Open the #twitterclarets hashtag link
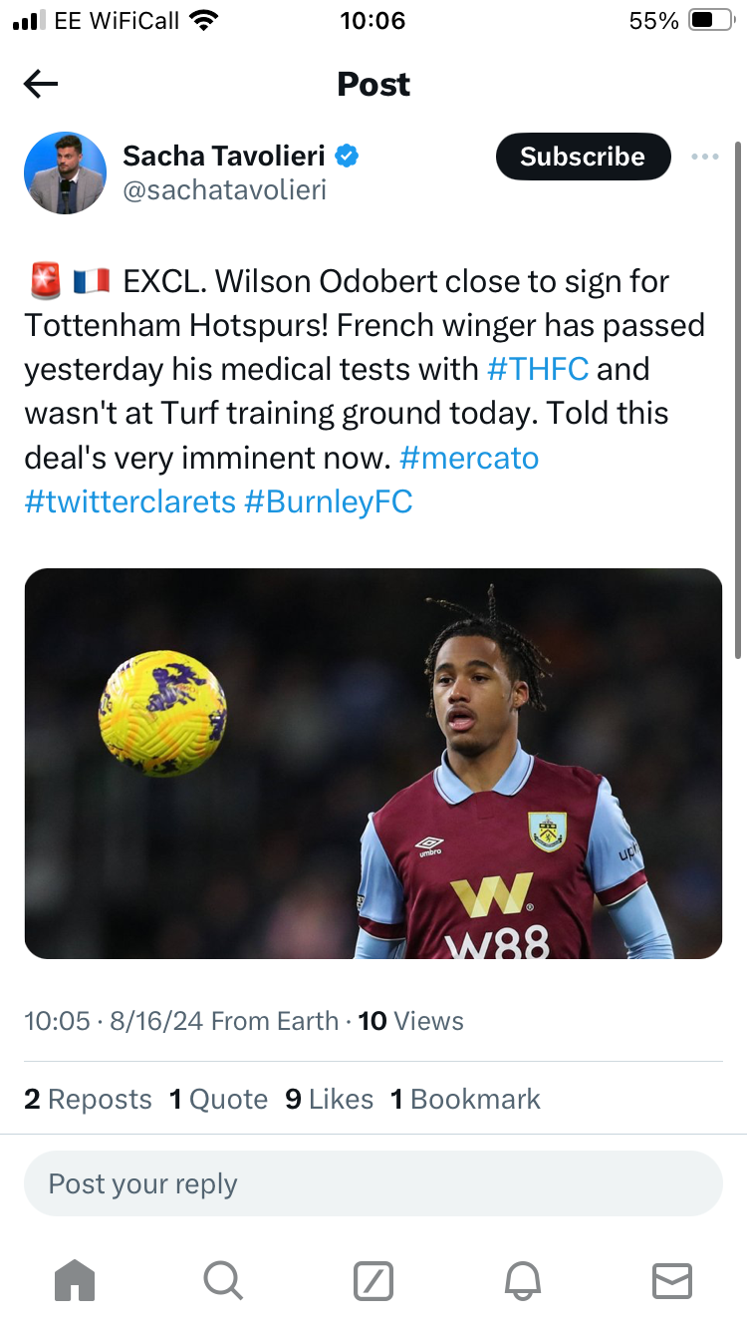This screenshot has height=1330, width=747. (129, 501)
